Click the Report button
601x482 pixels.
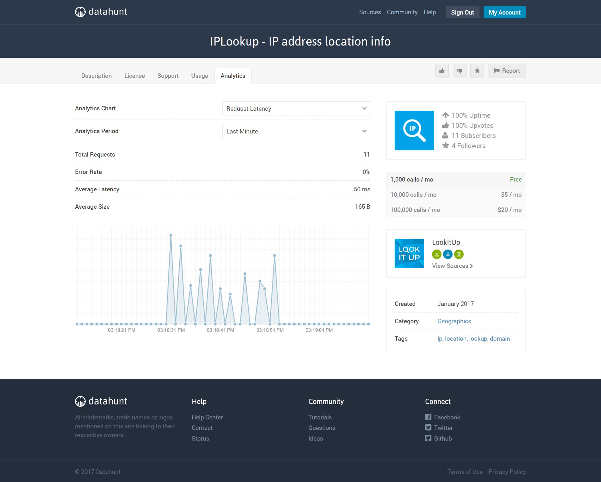coord(507,71)
